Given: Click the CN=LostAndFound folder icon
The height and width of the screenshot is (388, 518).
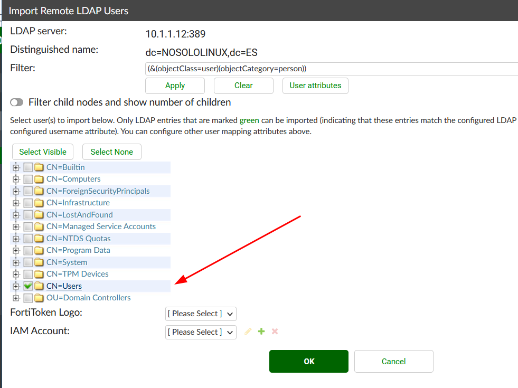Looking at the screenshot, I should click(39, 215).
